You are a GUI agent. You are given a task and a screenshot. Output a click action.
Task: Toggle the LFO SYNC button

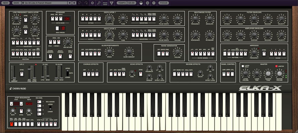click(25, 20)
